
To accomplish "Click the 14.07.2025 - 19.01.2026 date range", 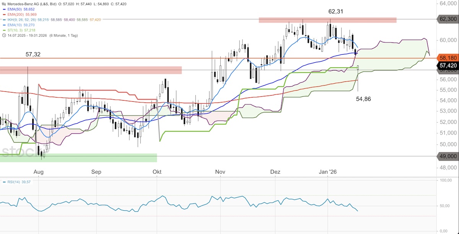I will [27, 35].
